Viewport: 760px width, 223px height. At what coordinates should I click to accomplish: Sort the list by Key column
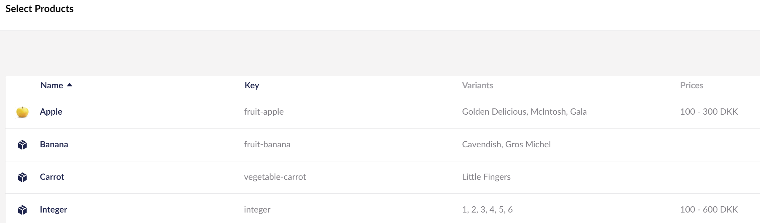pyautogui.click(x=252, y=85)
